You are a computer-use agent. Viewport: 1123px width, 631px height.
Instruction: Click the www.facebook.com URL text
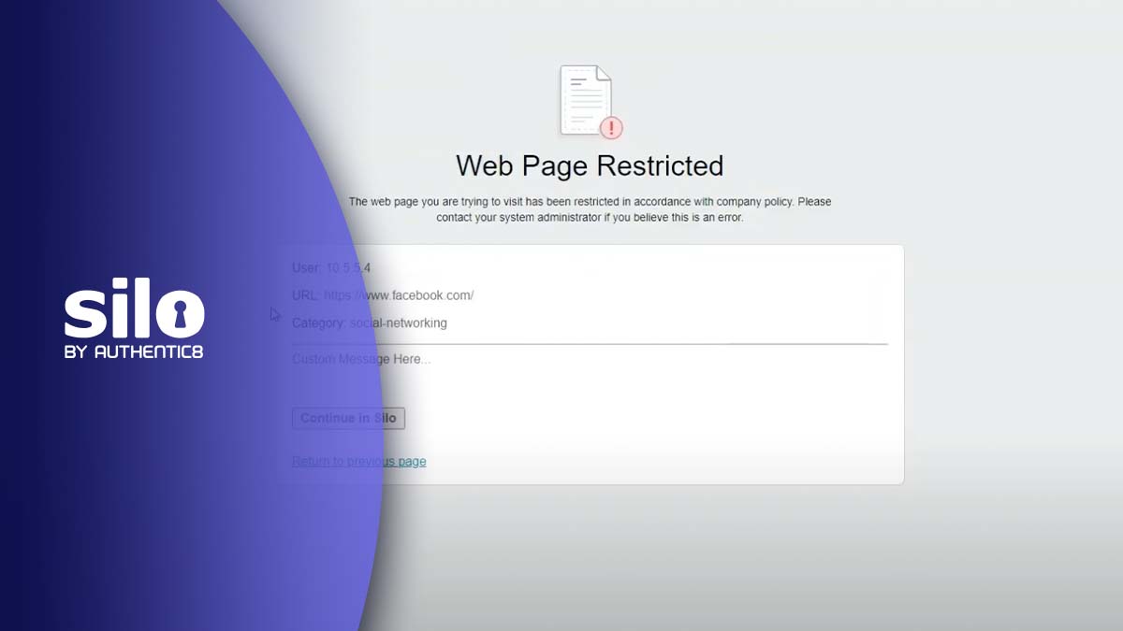399,295
